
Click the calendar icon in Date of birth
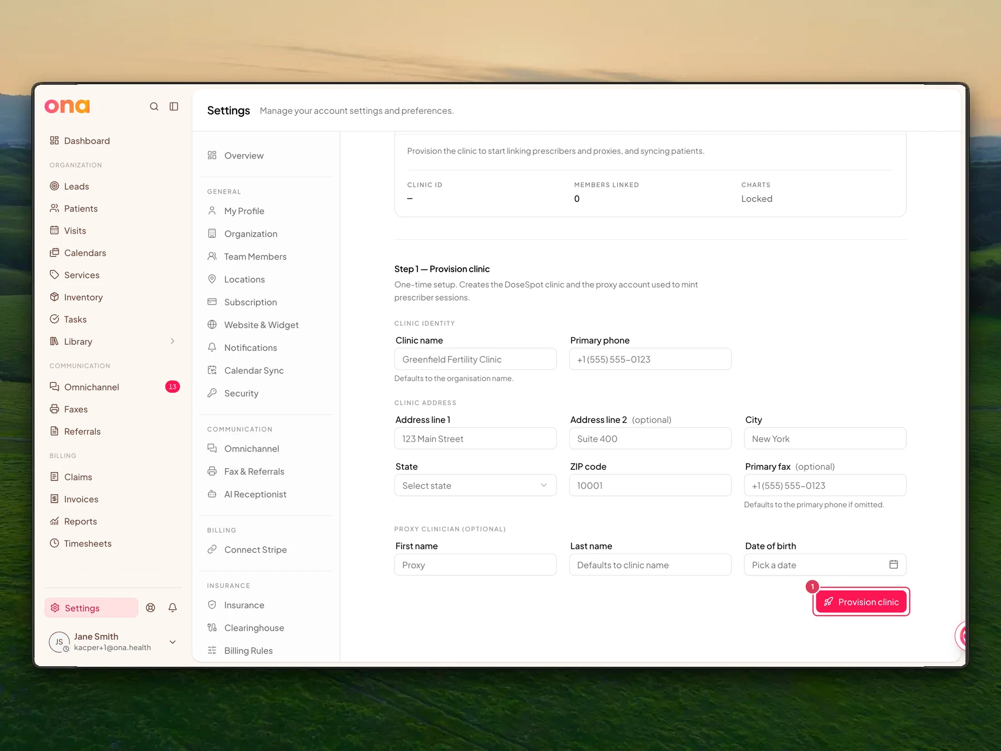point(893,564)
